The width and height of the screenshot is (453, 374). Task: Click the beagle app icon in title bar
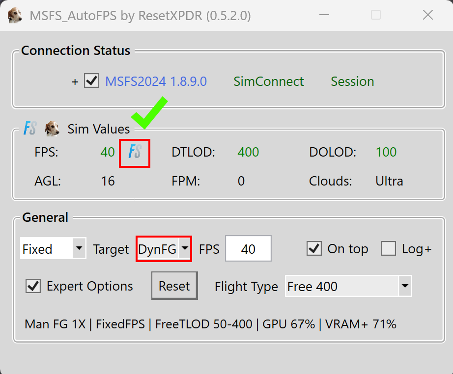point(15,15)
